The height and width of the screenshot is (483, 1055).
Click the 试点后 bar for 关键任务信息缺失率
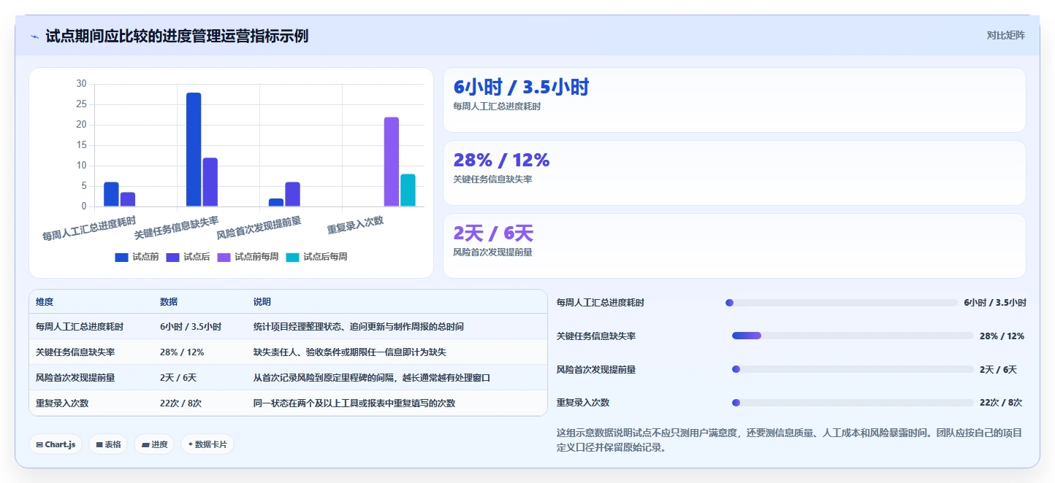[x=210, y=182]
